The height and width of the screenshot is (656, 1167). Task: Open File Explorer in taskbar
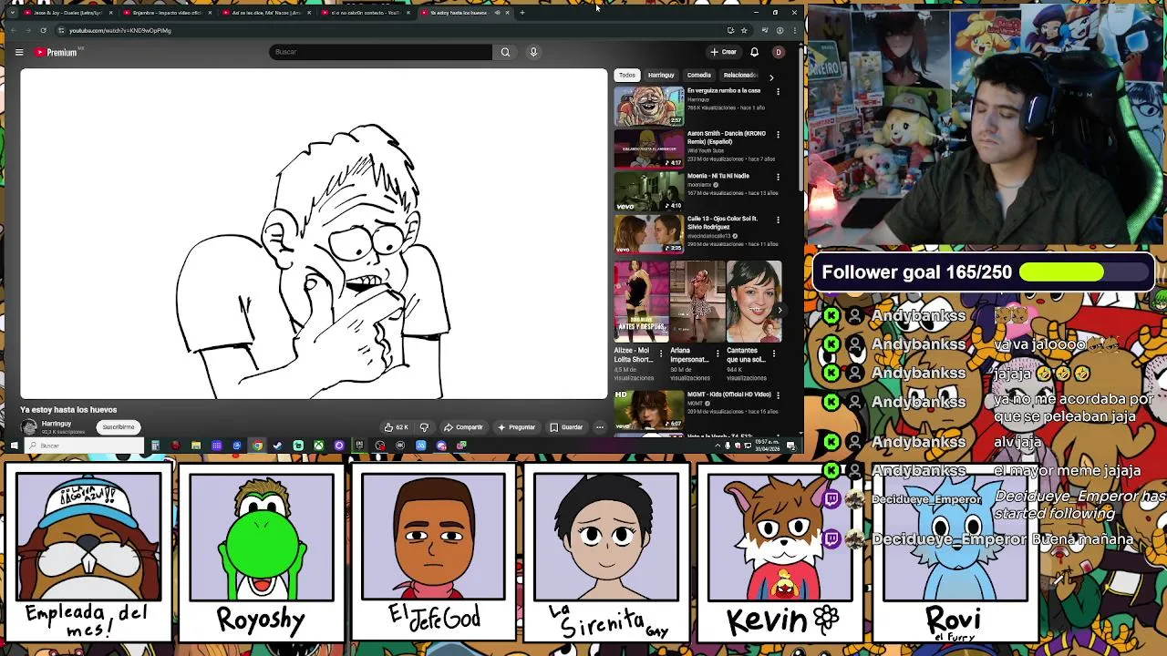[x=196, y=446]
